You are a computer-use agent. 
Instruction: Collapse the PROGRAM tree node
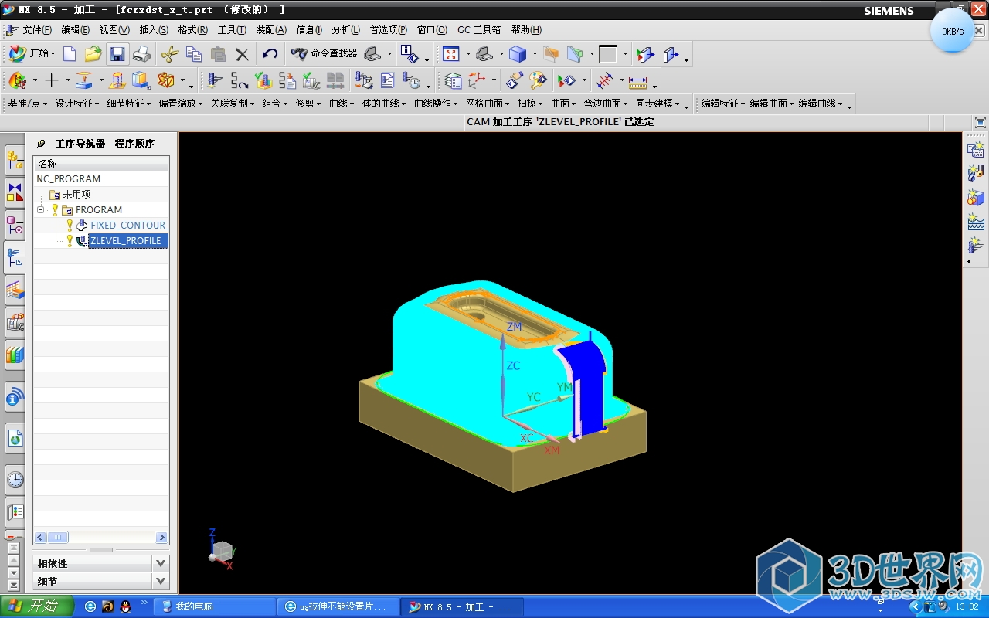(41, 209)
